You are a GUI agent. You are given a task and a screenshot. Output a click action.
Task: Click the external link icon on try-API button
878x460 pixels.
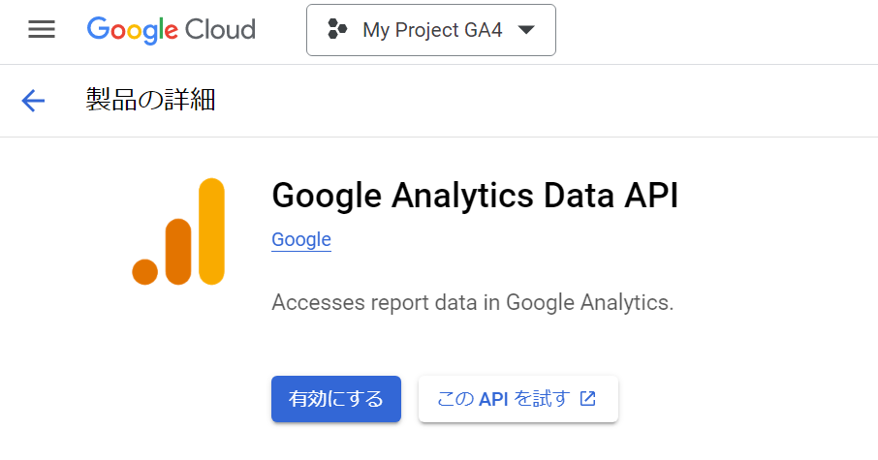[587, 398]
